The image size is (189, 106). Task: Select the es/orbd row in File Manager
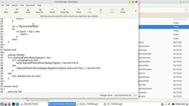[x=164, y=85]
